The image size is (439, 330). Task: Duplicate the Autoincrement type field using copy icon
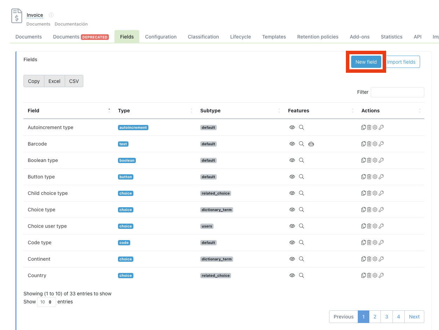[363, 127]
